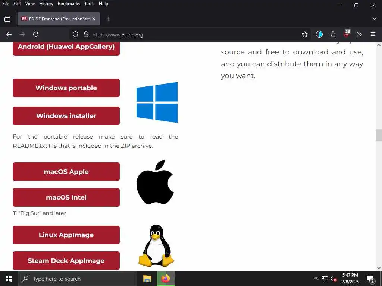Open a new tab
The height and width of the screenshot is (286, 382).
coord(108,19)
